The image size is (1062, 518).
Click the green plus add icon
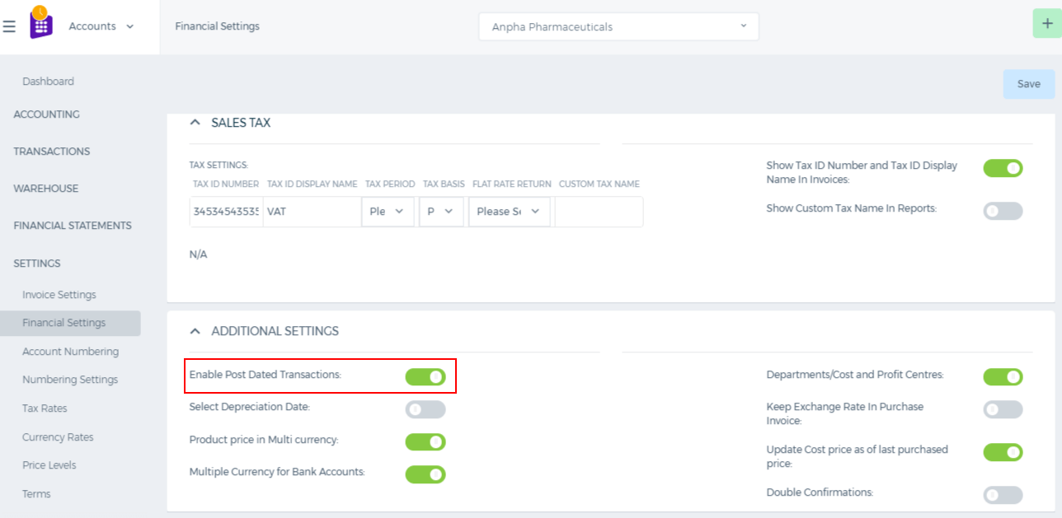(1047, 23)
